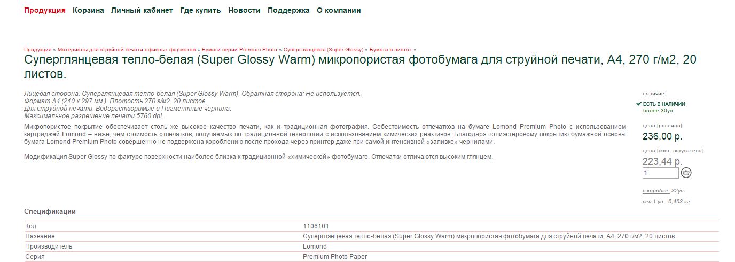Open the Новости section
The height and width of the screenshot is (262, 735).
click(x=244, y=10)
